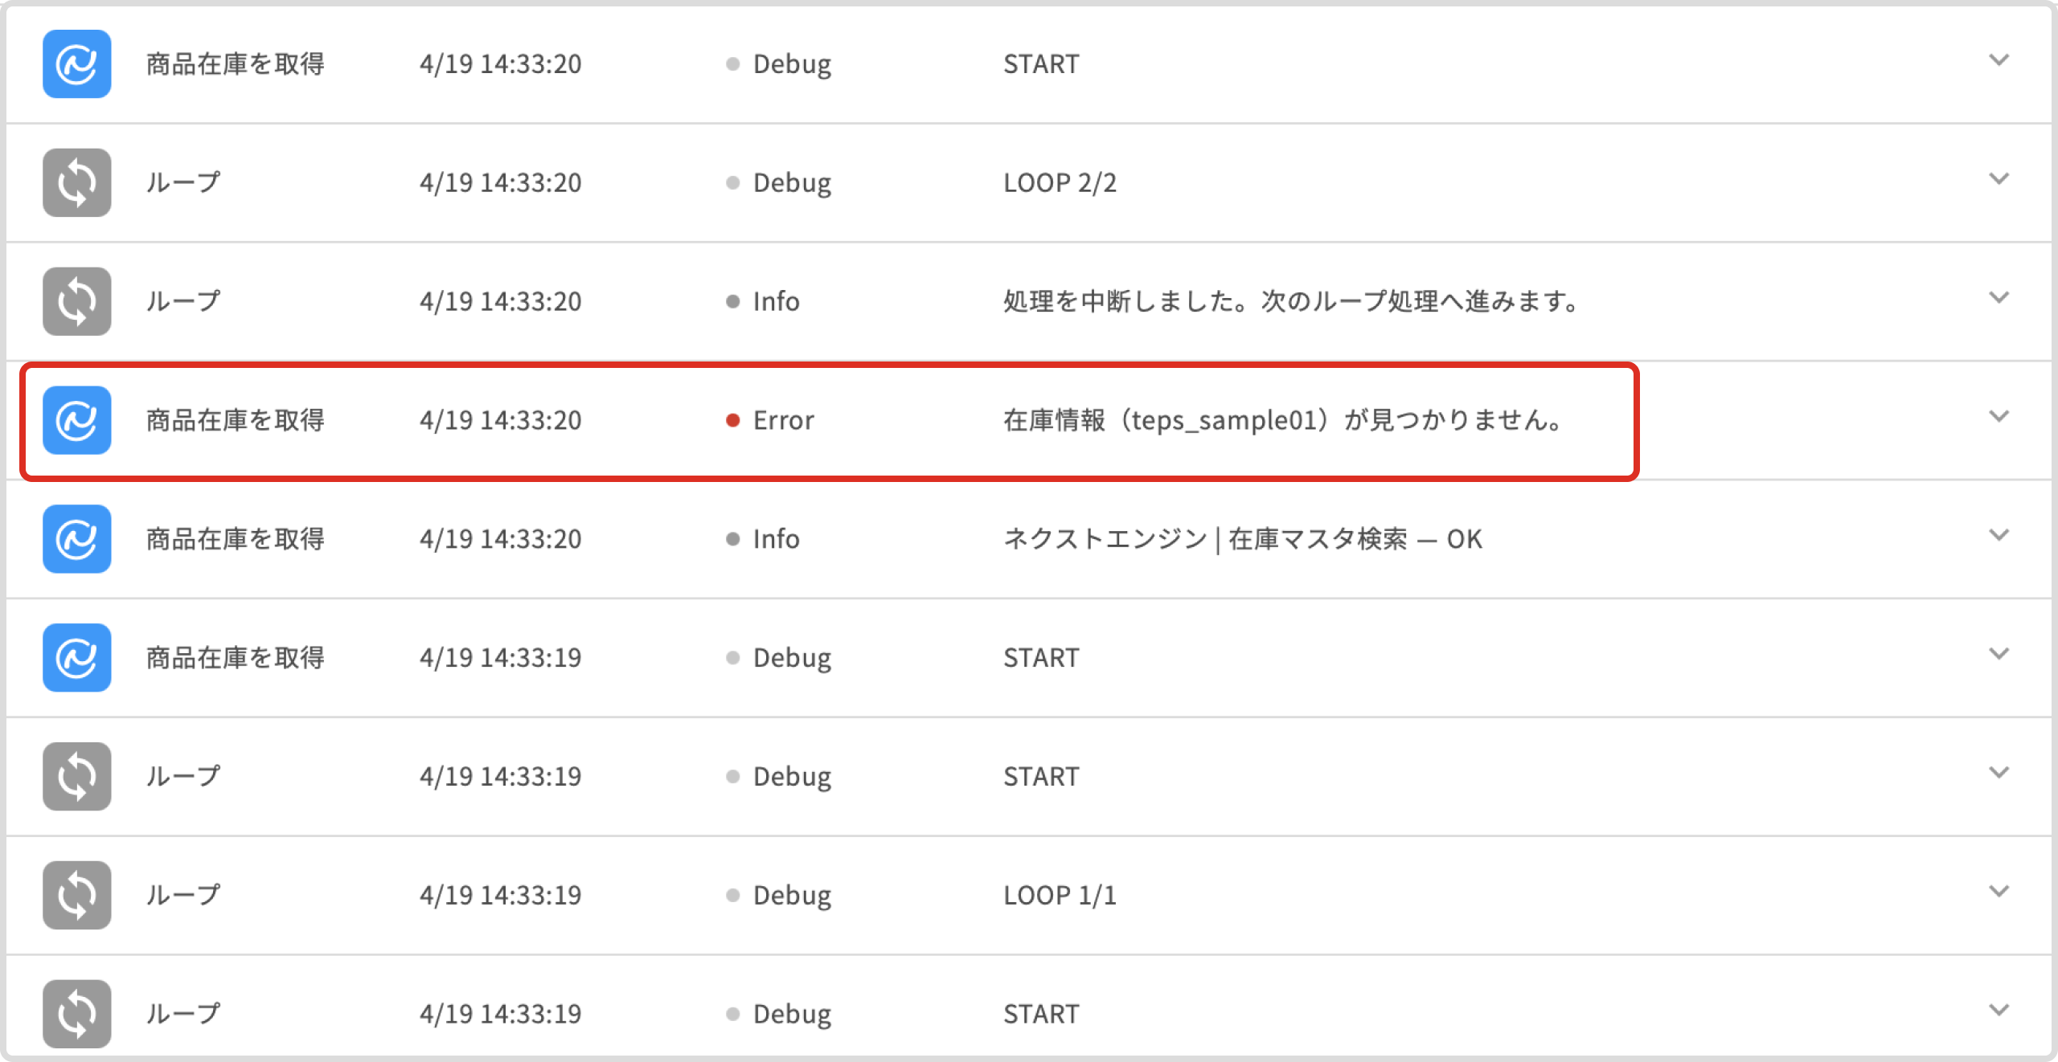Screen dimensions: 2058x1062
Task: Expand the LOOP 2/2 log entry
Action: [x=1999, y=179]
